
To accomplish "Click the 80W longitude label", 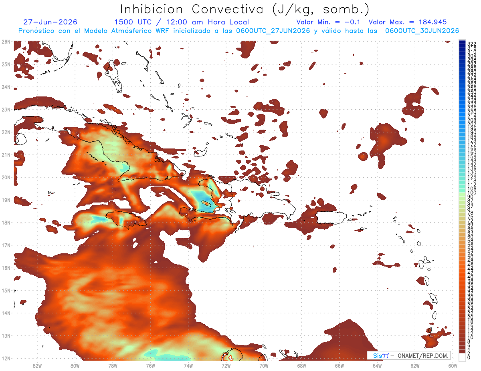I will (x=75, y=365).
